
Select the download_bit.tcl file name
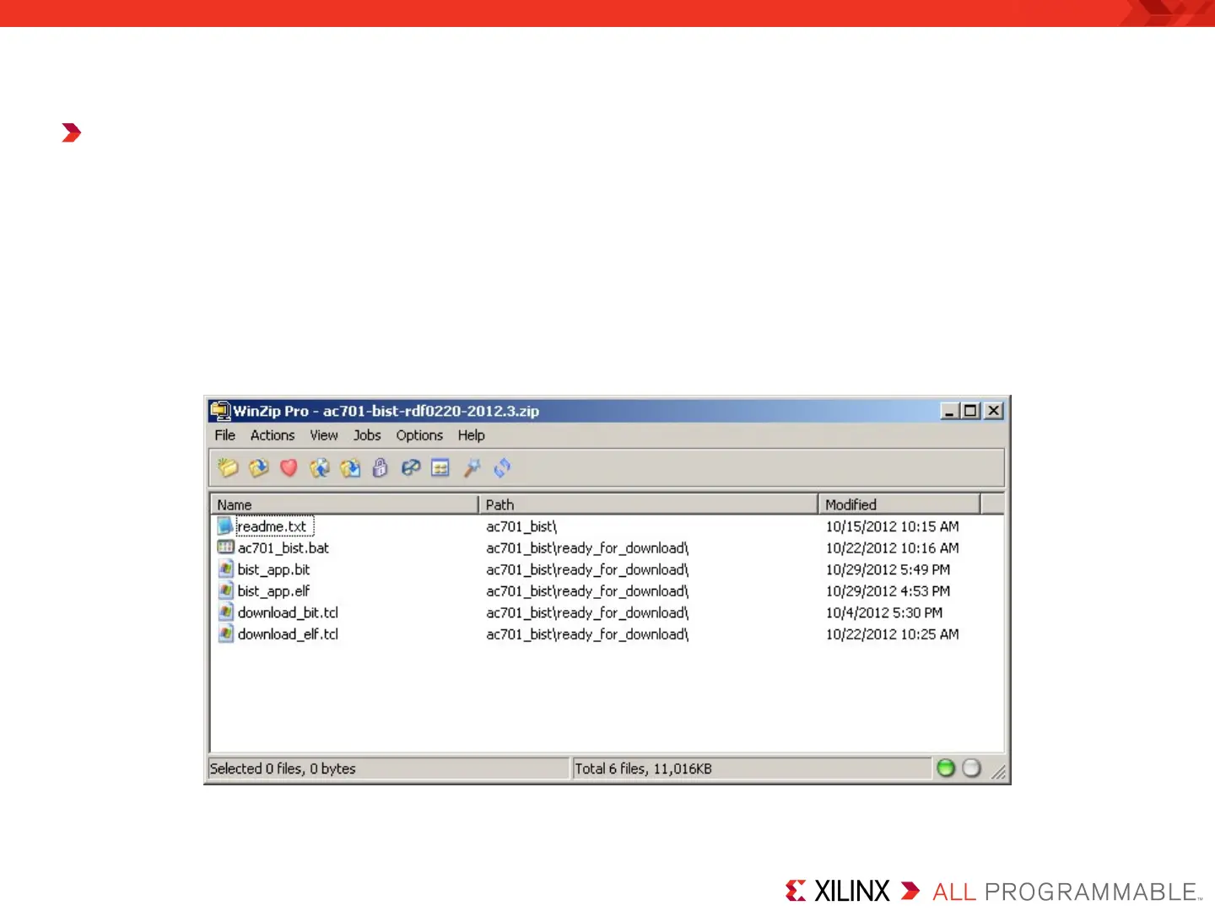tap(288, 612)
